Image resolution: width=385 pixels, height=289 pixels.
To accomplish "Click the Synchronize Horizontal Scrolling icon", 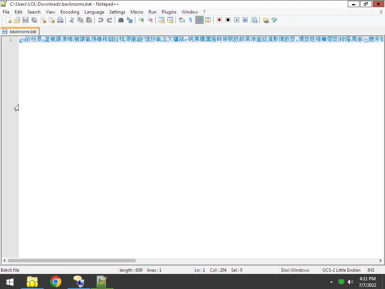I will pos(170,20).
